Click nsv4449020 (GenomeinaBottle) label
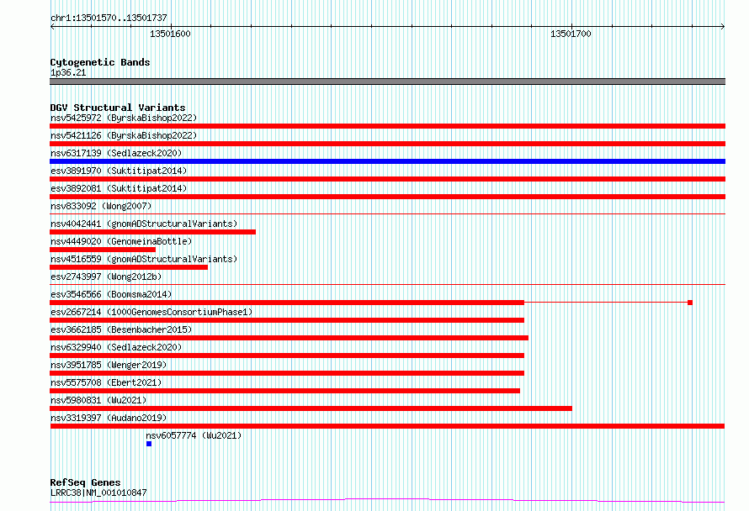This screenshot has width=749, height=511. coord(121,241)
